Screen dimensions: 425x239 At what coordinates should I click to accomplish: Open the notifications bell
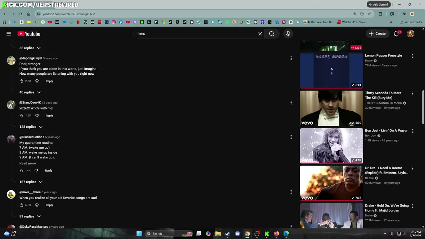396,34
